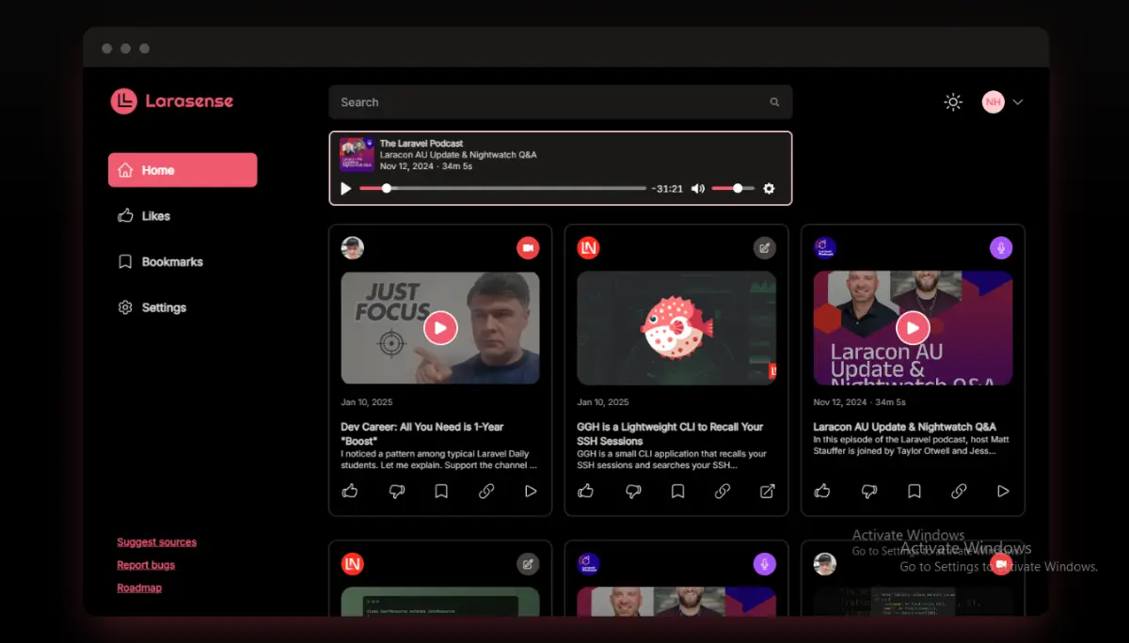Open GGH article in external tab icon
Image resolution: width=1129 pixels, height=643 pixels.
pos(768,491)
